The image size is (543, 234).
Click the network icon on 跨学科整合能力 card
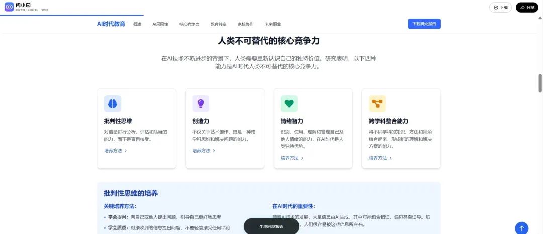[377, 103]
